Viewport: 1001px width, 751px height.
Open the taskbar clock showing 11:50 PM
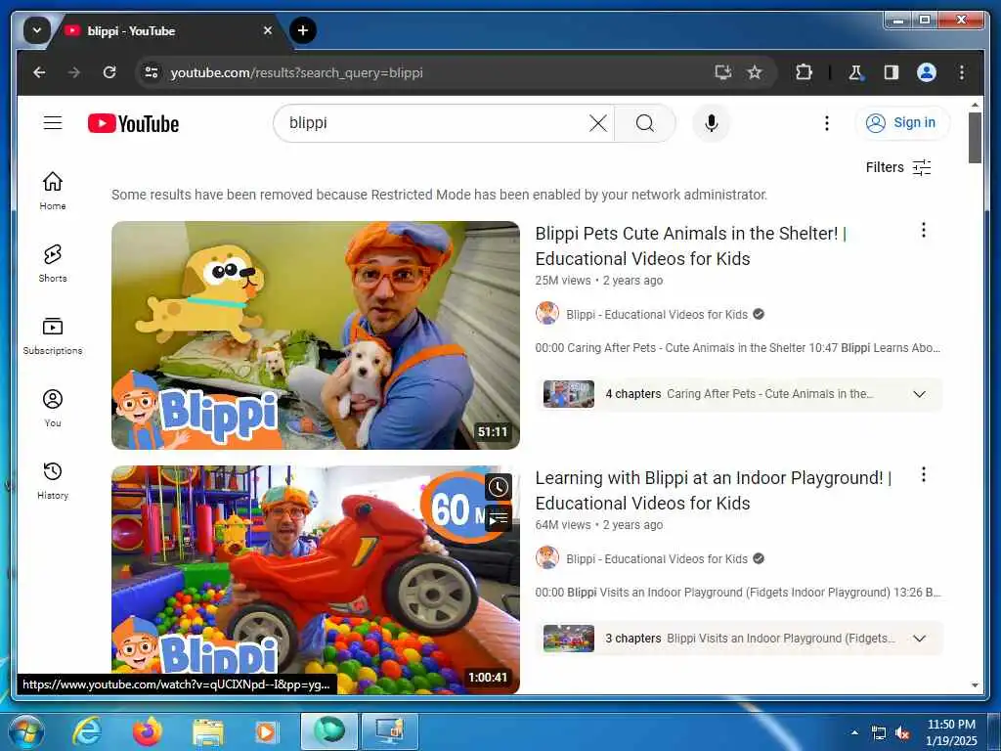tap(951, 732)
